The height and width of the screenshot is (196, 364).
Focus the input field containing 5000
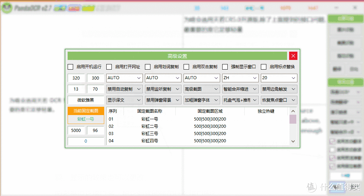point(76,131)
